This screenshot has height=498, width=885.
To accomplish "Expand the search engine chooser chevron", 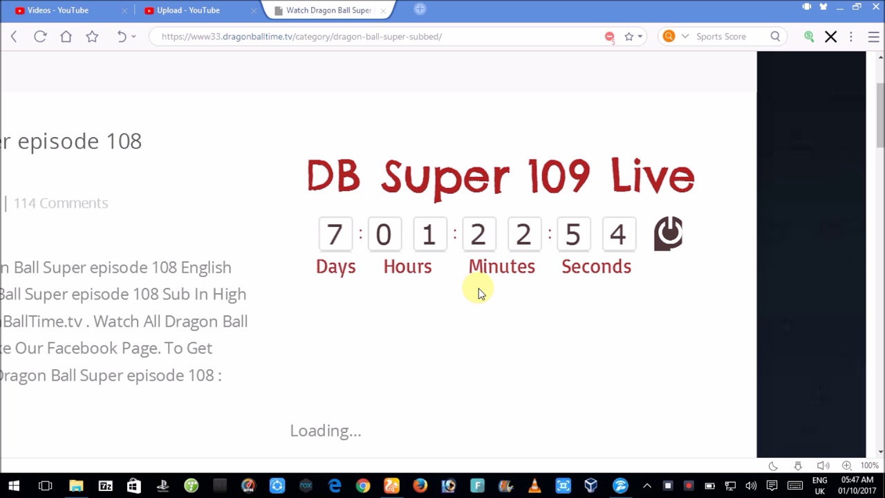I will (685, 37).
